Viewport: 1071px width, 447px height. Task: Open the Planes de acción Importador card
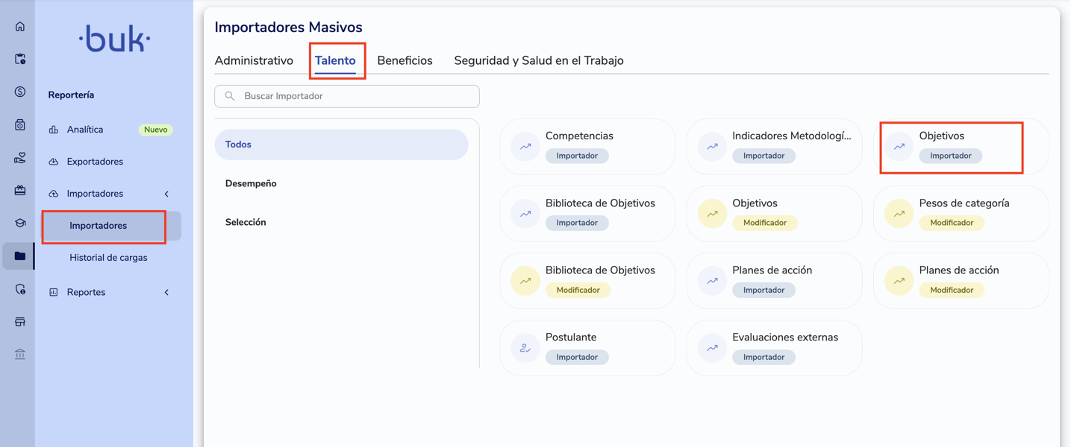pyautogui.click(x=774, y=281)
